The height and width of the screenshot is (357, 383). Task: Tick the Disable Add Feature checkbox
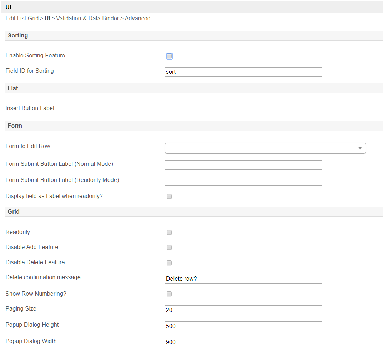[x=169, y=248]
